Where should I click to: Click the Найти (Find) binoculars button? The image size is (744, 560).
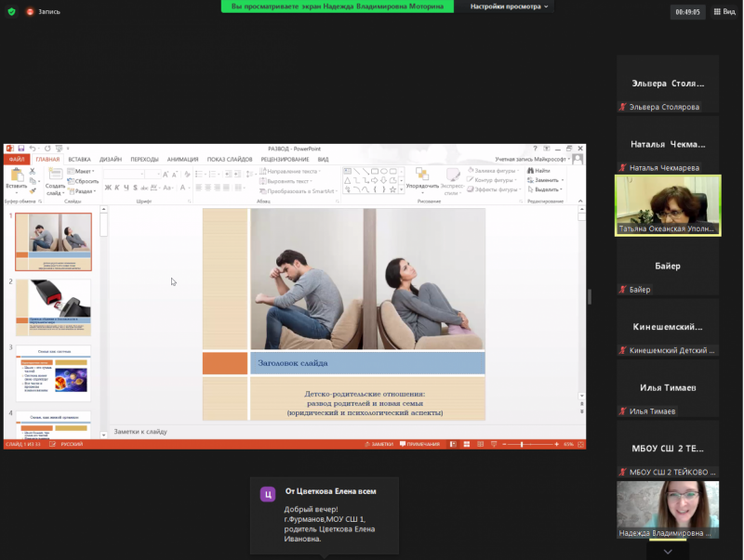point(538,171)
